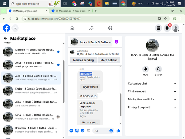Open the Marcelo conversation
Screen dimensions: 185x139
[x=31, y=52]
